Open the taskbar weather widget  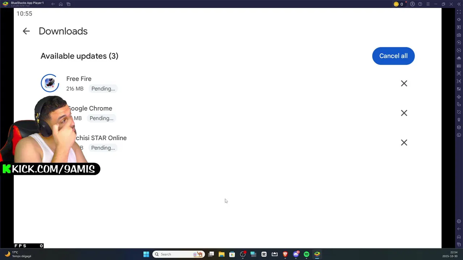point(17,254)
